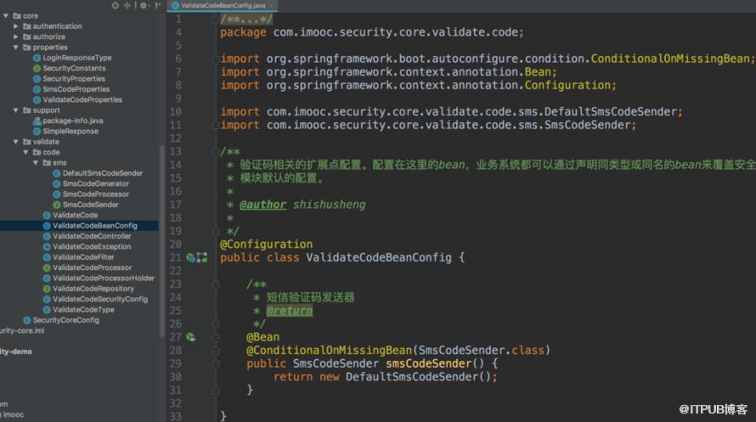
Task: Click the class icon beside SmsCodeProperties
Action: tap(37, 90)
